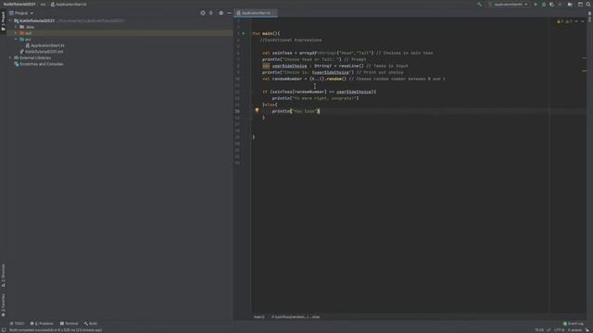Viewport: 593px width, 333px height.
Task: Click ApplicationStart.kt breadcrumb in navigation bar
Action: [x=69, y=4]
